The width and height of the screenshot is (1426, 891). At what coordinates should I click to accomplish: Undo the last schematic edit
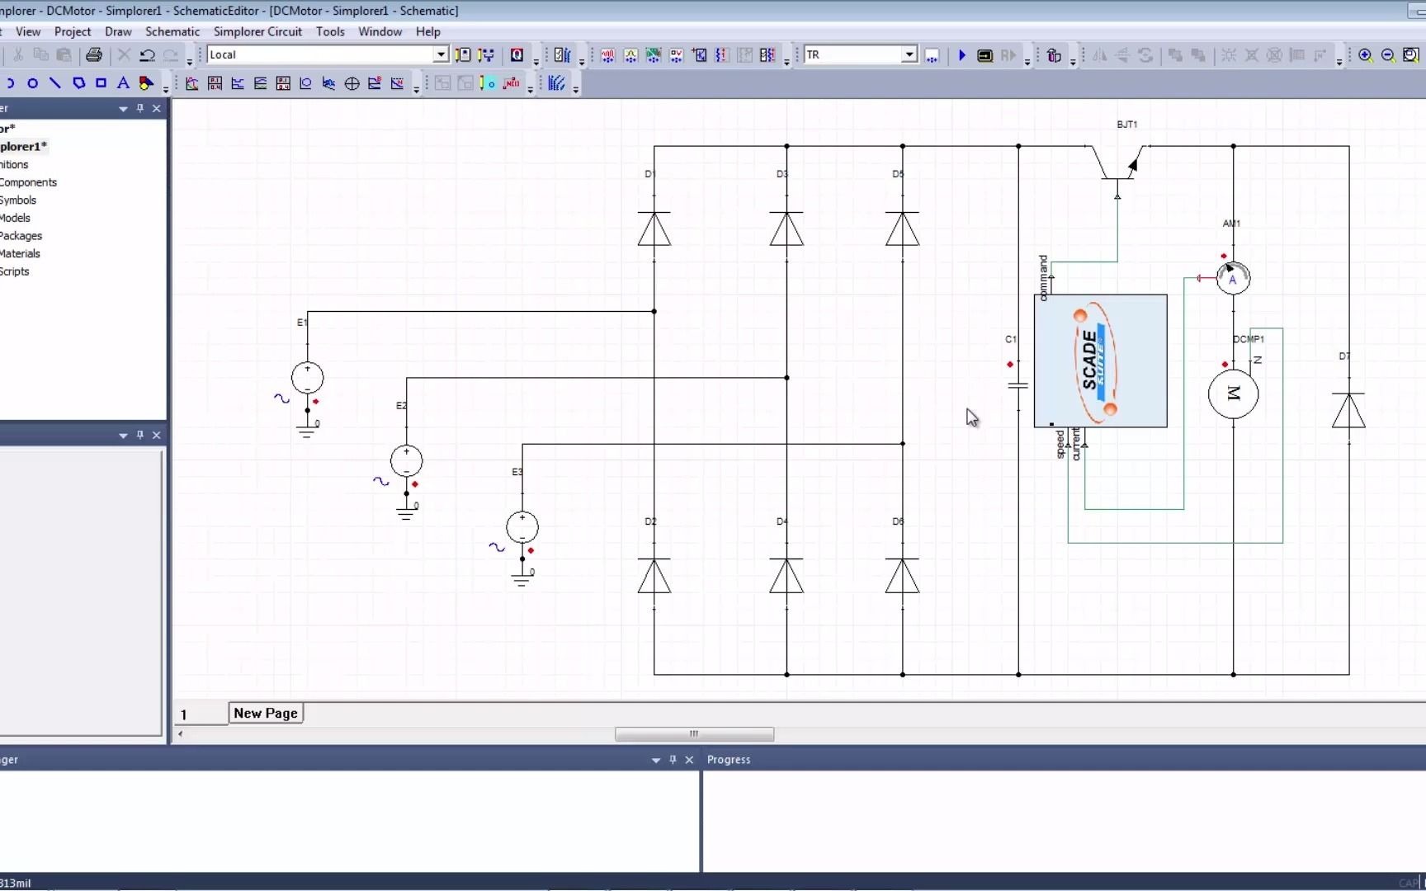click(x=147, y=54)
